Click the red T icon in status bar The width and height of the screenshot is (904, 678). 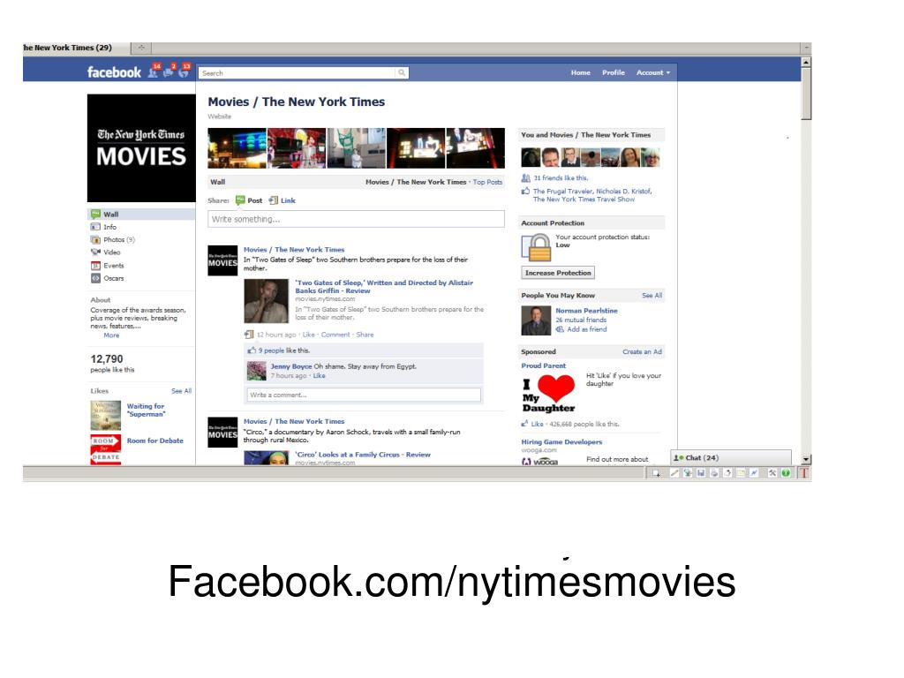[x=803, y=473]
